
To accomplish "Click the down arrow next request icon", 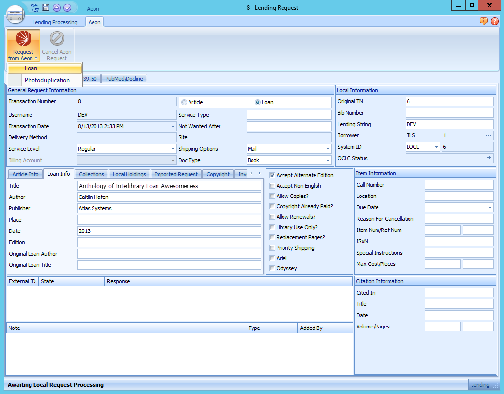I will [x=67, y=8].
